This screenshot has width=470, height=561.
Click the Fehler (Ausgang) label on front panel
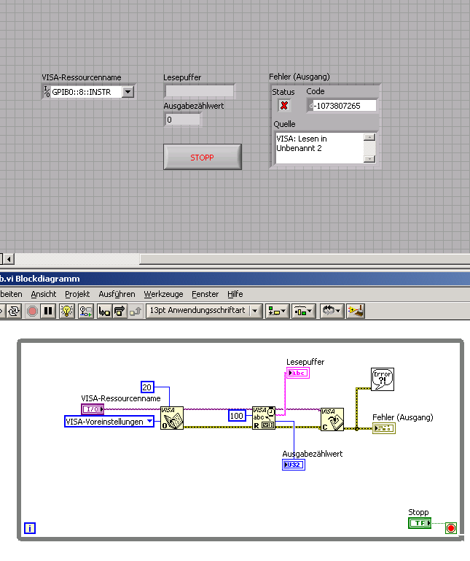click(x=299, y=77)
